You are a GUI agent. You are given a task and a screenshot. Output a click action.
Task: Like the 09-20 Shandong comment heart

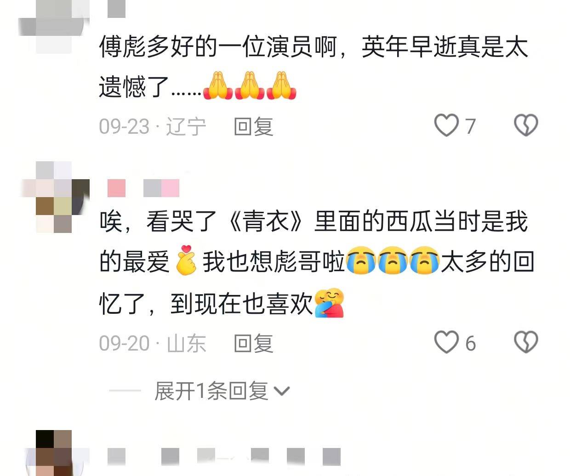point(447,342)
